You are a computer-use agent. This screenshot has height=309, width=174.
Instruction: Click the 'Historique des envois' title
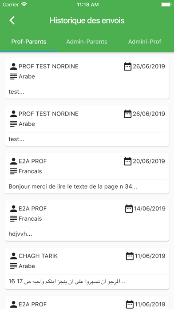tap(87, 20)
